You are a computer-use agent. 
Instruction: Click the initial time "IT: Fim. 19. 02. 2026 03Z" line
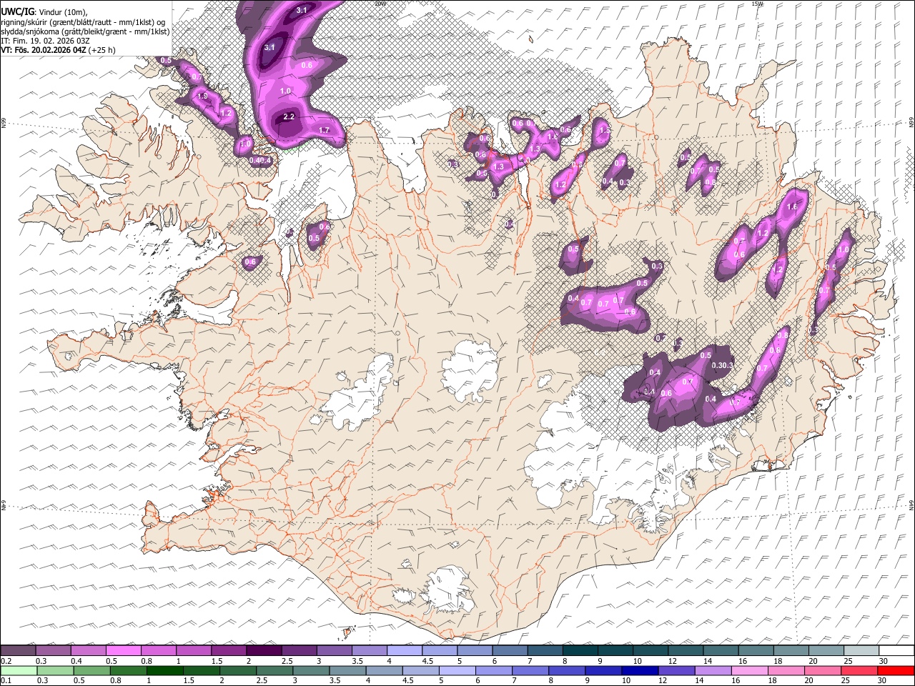(x=46, y=41)
